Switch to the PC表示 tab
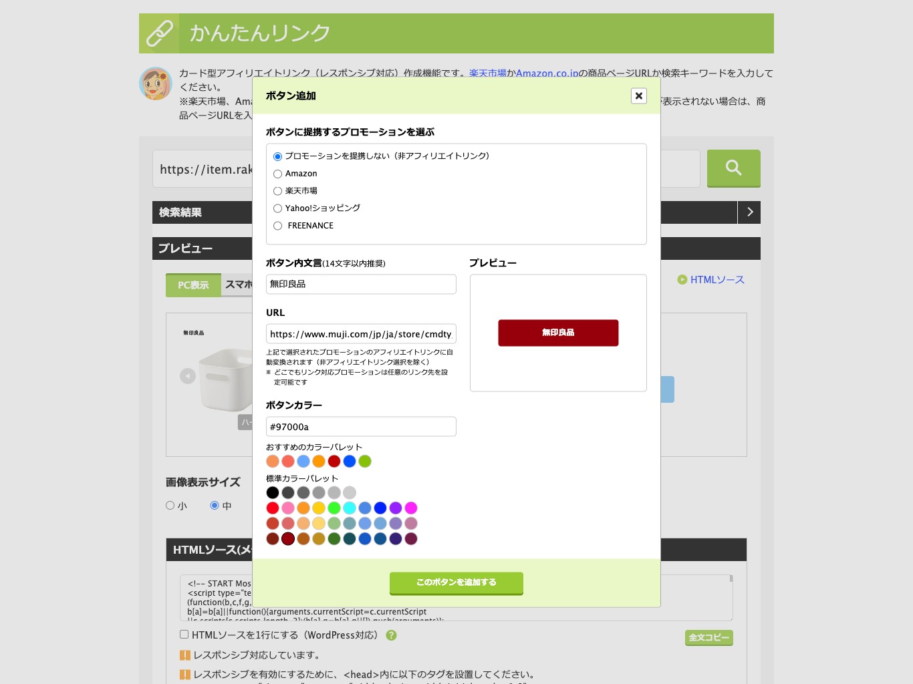This screenshot has height=684, width=913. (x=193, y=285)
